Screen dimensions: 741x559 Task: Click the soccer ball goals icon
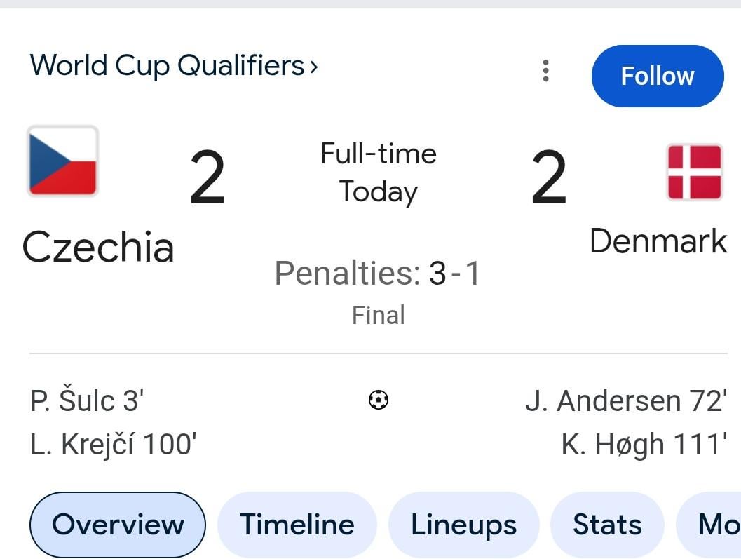[379, 400]
